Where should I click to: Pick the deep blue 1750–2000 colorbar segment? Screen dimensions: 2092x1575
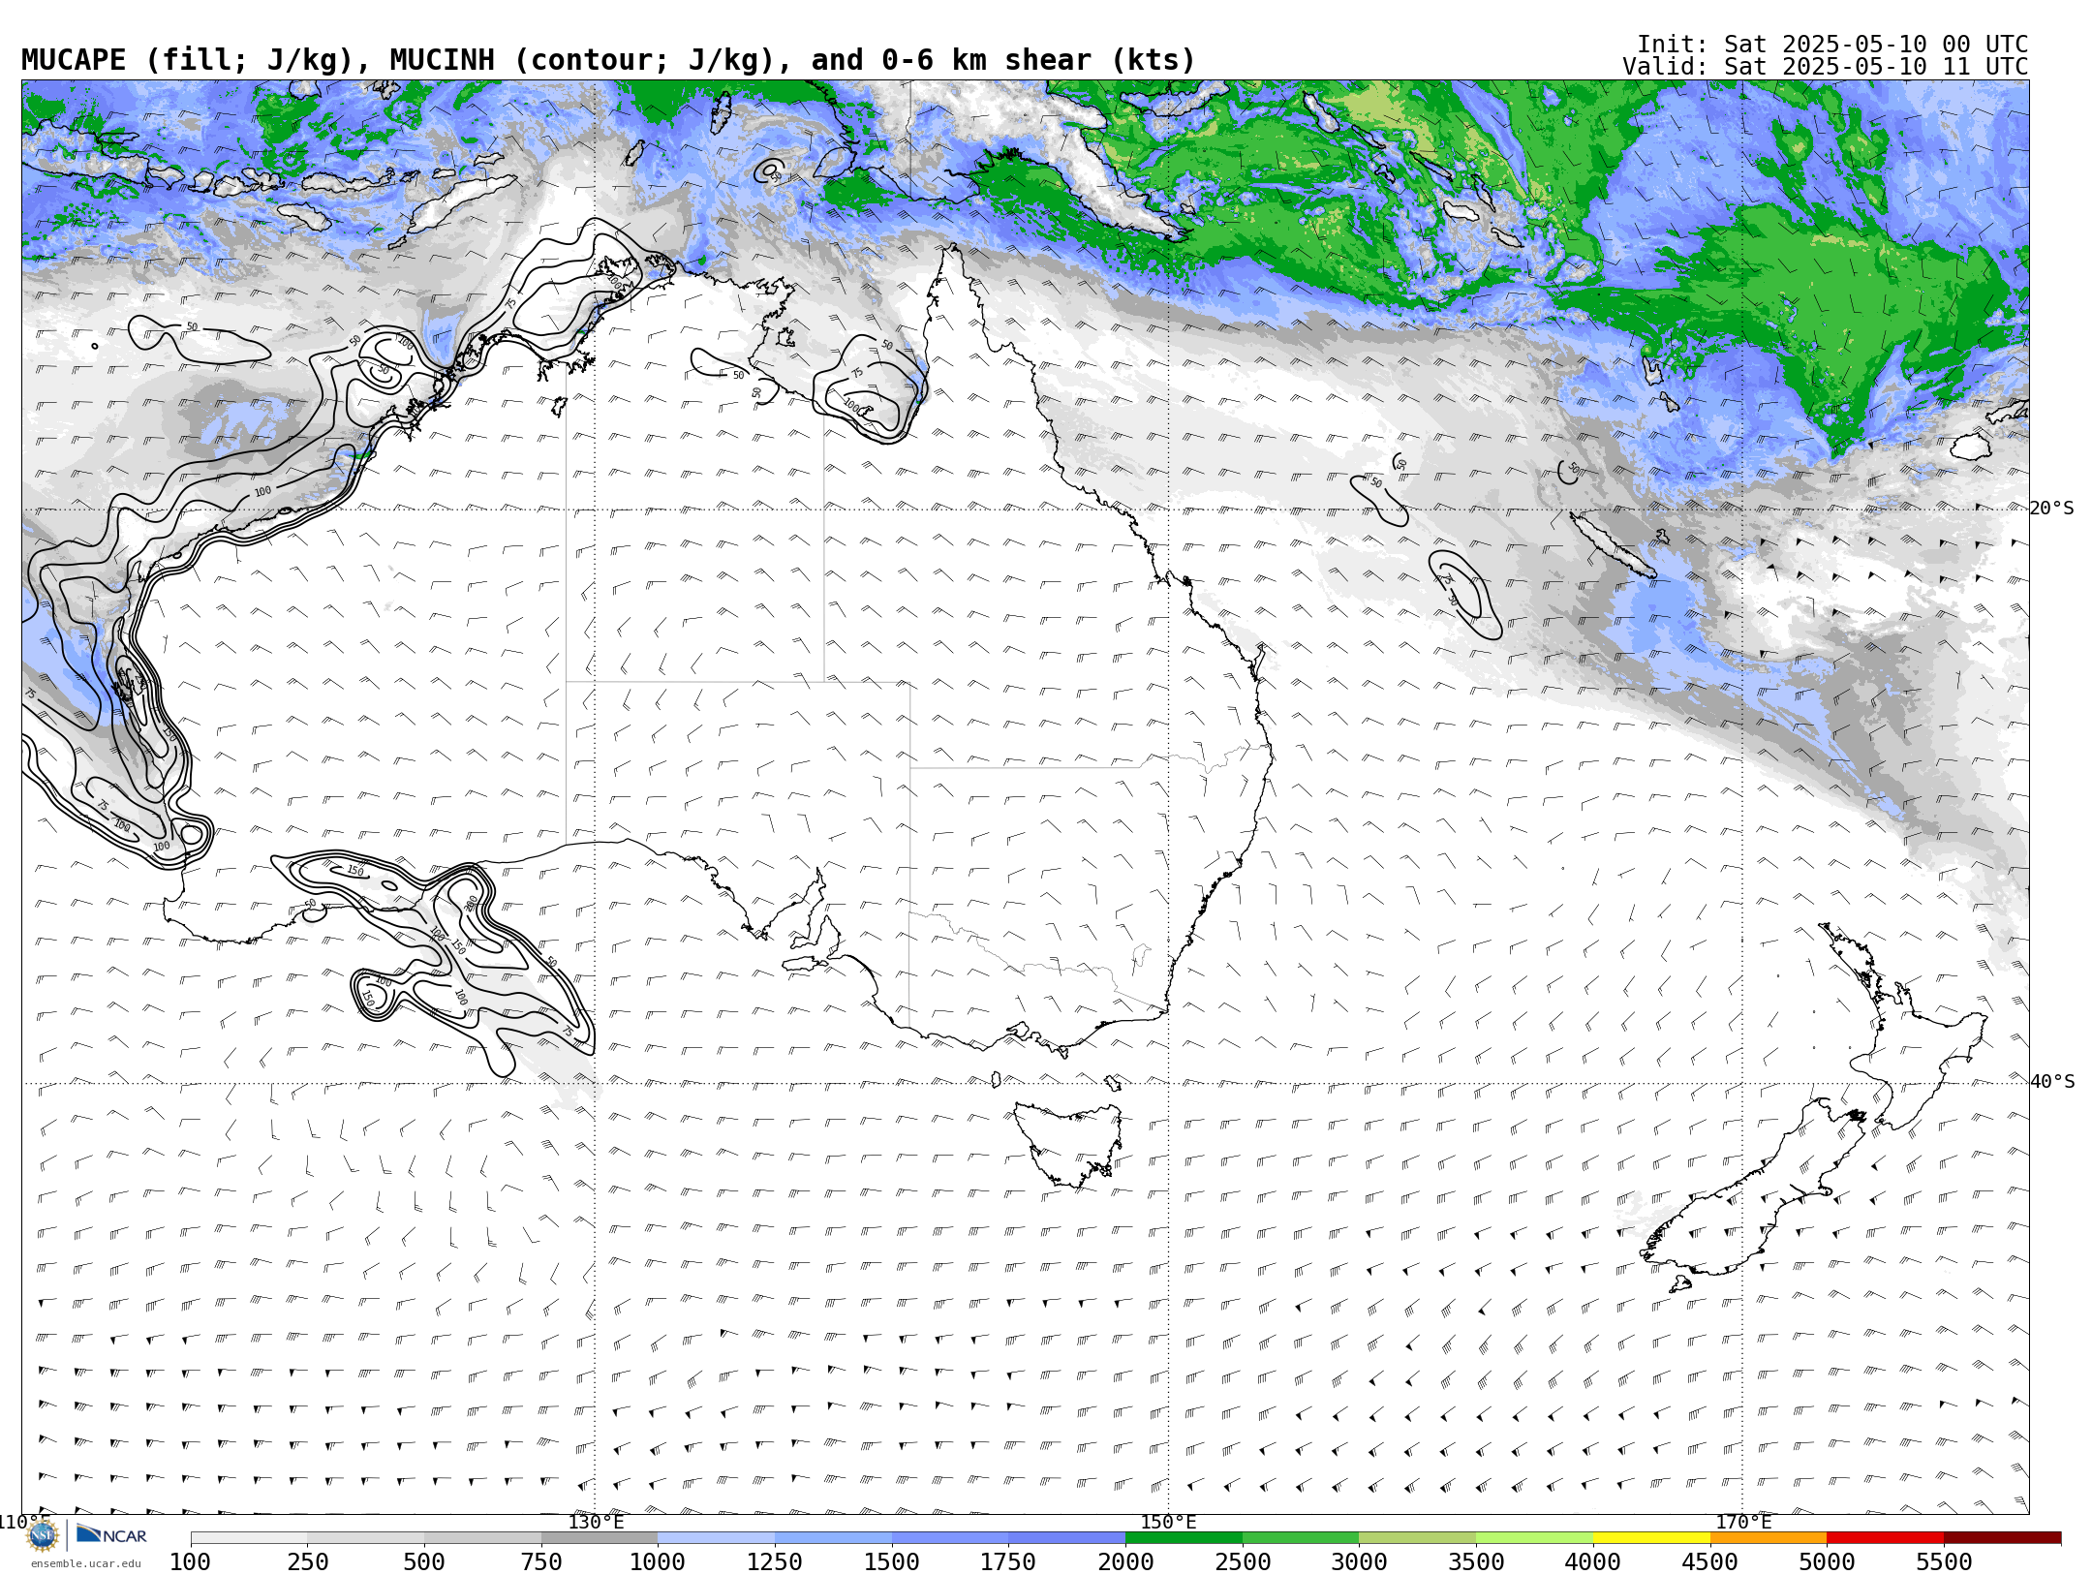[1067, 1538]
